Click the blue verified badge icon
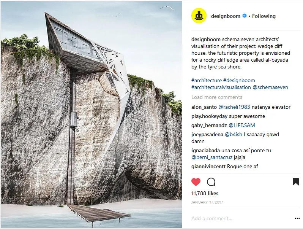This screenshot has height=229, width=303. tap(245, 16)
